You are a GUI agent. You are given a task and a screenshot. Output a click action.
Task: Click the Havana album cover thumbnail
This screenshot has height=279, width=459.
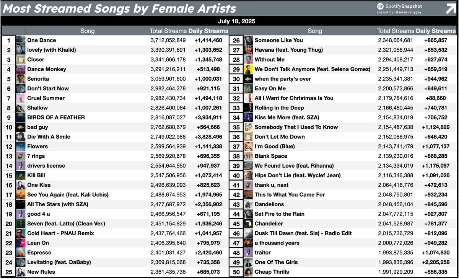tap(248, 50)
